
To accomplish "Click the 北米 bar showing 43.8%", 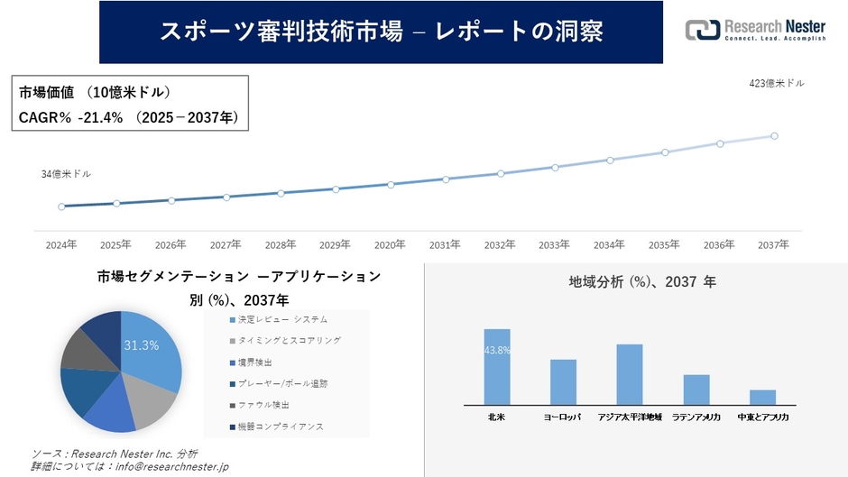I will coord(497,367).
